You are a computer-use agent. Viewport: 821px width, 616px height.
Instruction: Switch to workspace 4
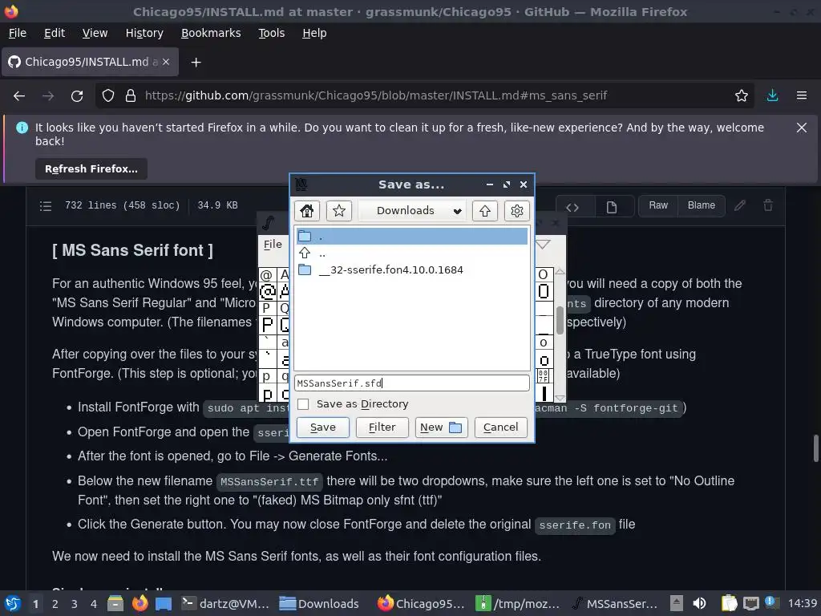tap(94, 604)
